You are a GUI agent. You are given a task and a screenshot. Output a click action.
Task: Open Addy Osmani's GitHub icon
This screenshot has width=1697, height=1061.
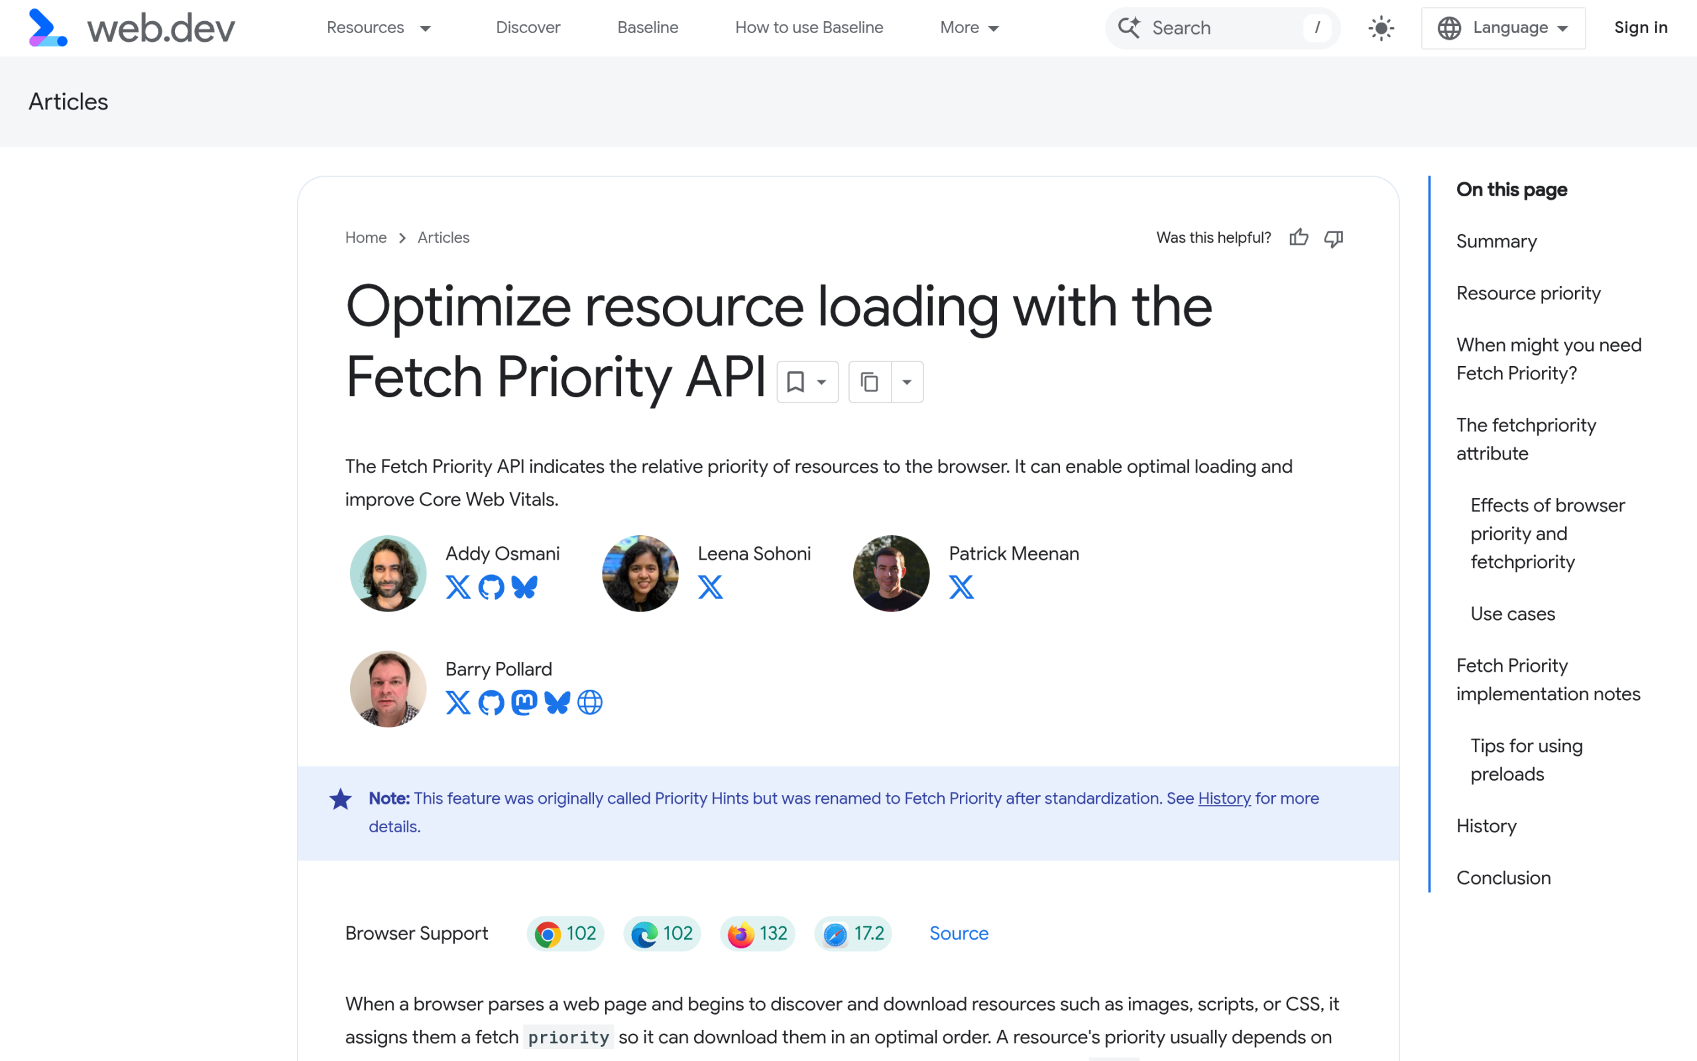click(491, 587)
